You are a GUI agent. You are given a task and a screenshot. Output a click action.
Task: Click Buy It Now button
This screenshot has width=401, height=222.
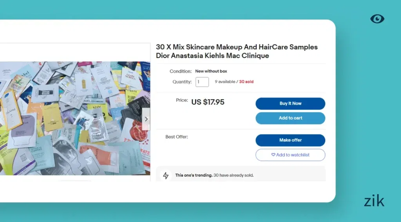click(x=290, y=104)
